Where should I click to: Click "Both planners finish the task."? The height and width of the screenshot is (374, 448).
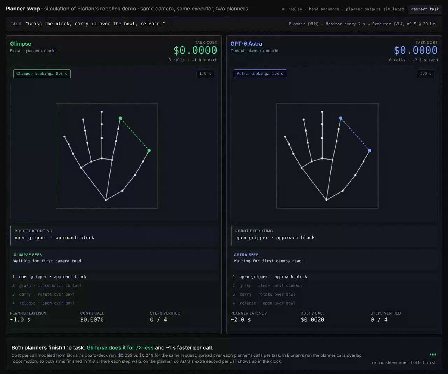pos(49,347)
